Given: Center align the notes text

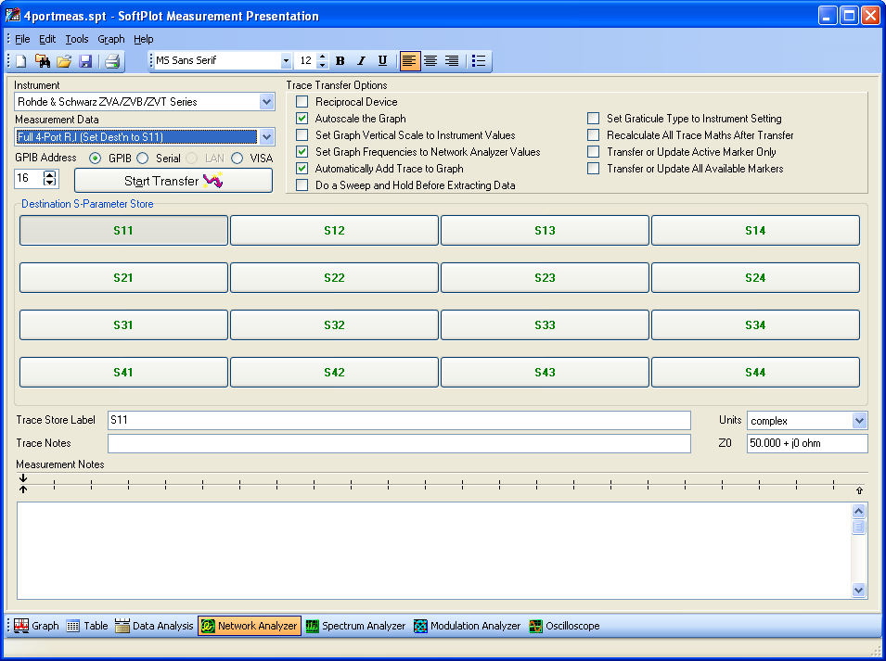Looking at the screenshot, I should coord(430,61).
